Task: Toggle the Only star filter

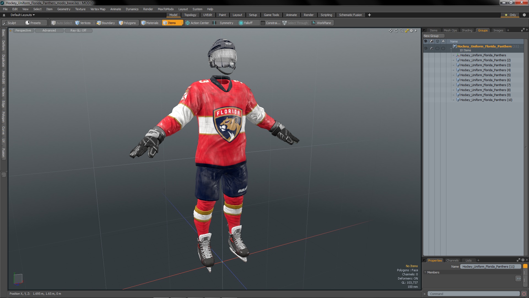Action: 510,15
